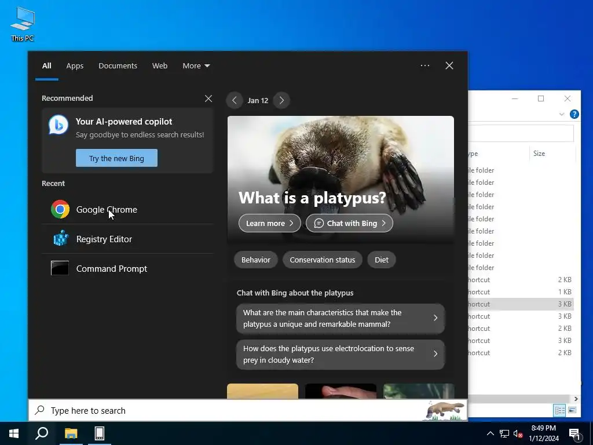Click the Bing copilot logo icon

[x=58, y=125]
